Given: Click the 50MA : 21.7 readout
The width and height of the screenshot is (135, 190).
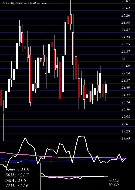Looking at the screenshot, I should pos(17,175).
